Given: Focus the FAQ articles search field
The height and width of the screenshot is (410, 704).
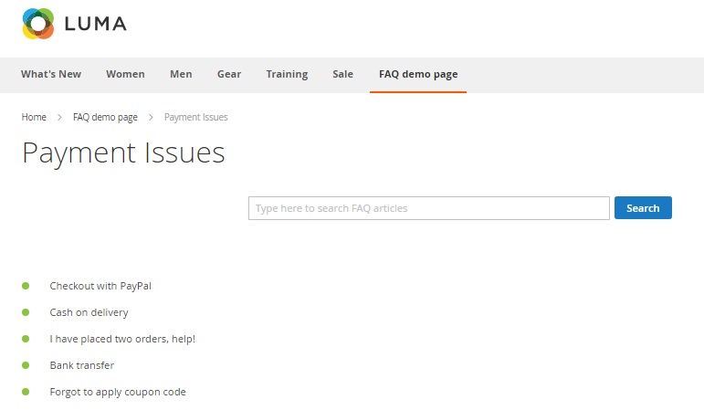Looking at the screenshot, I should pos(428,208).
